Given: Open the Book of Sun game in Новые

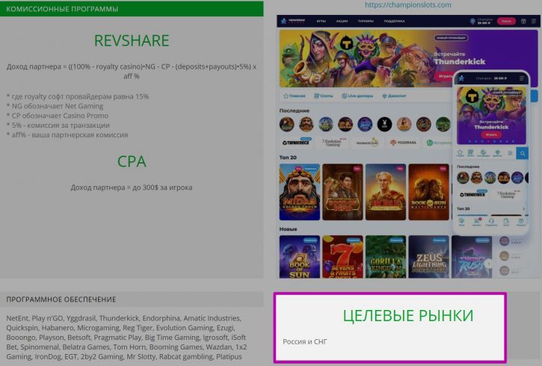Looking at the screenshot, I should coord(300,257).
